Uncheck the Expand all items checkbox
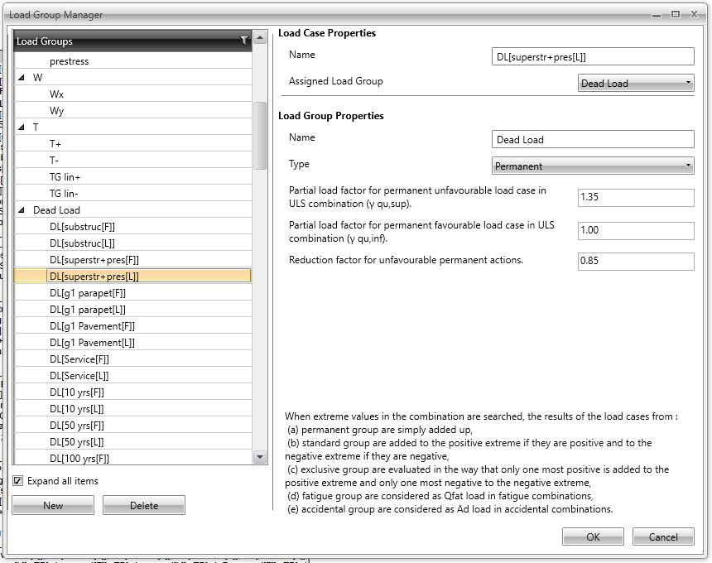This screenshot has width=712, height=563. pos(18,481)
